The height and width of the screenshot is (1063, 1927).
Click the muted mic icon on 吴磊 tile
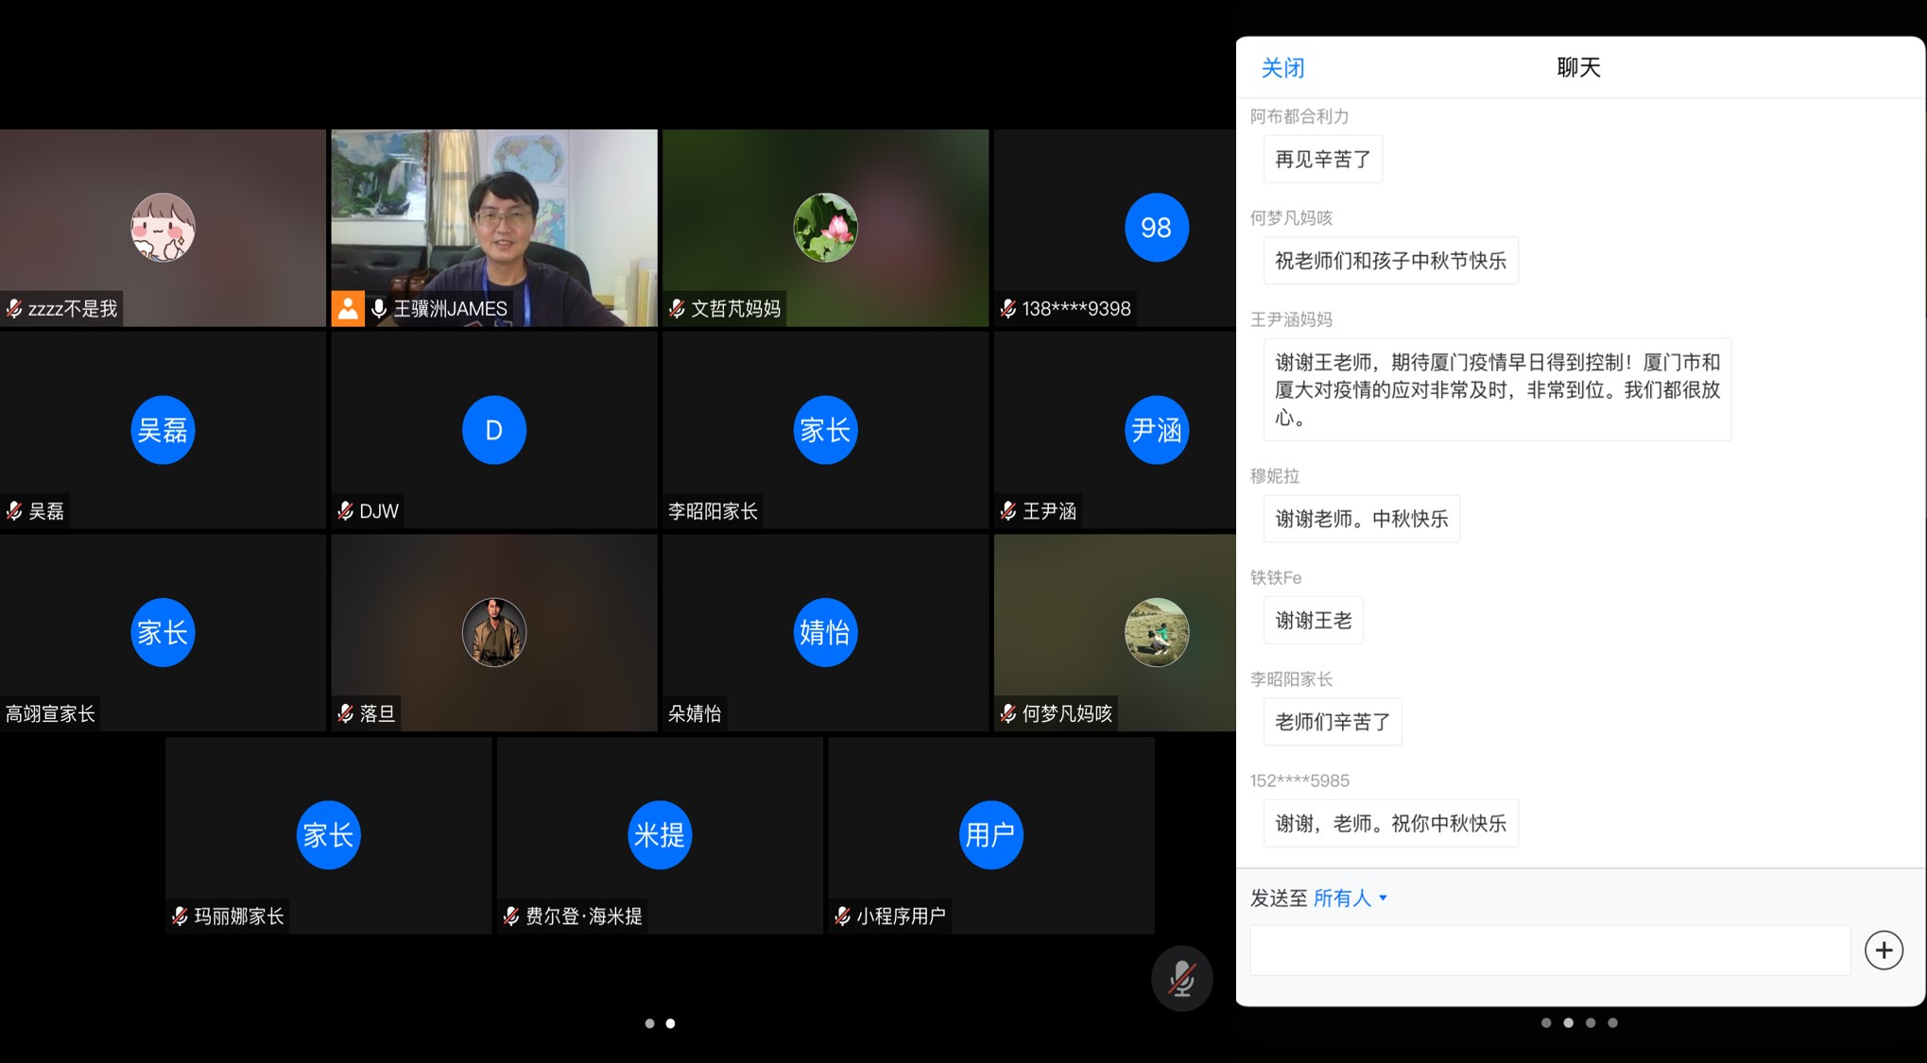tap(14, 511)
